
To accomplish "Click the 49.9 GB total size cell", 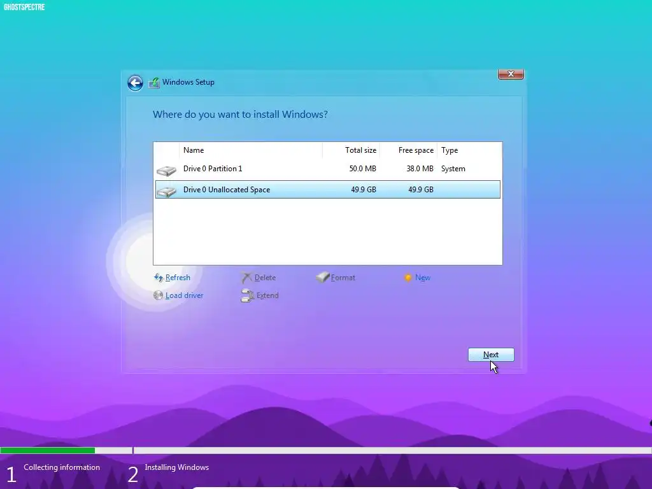I will 364,190.
